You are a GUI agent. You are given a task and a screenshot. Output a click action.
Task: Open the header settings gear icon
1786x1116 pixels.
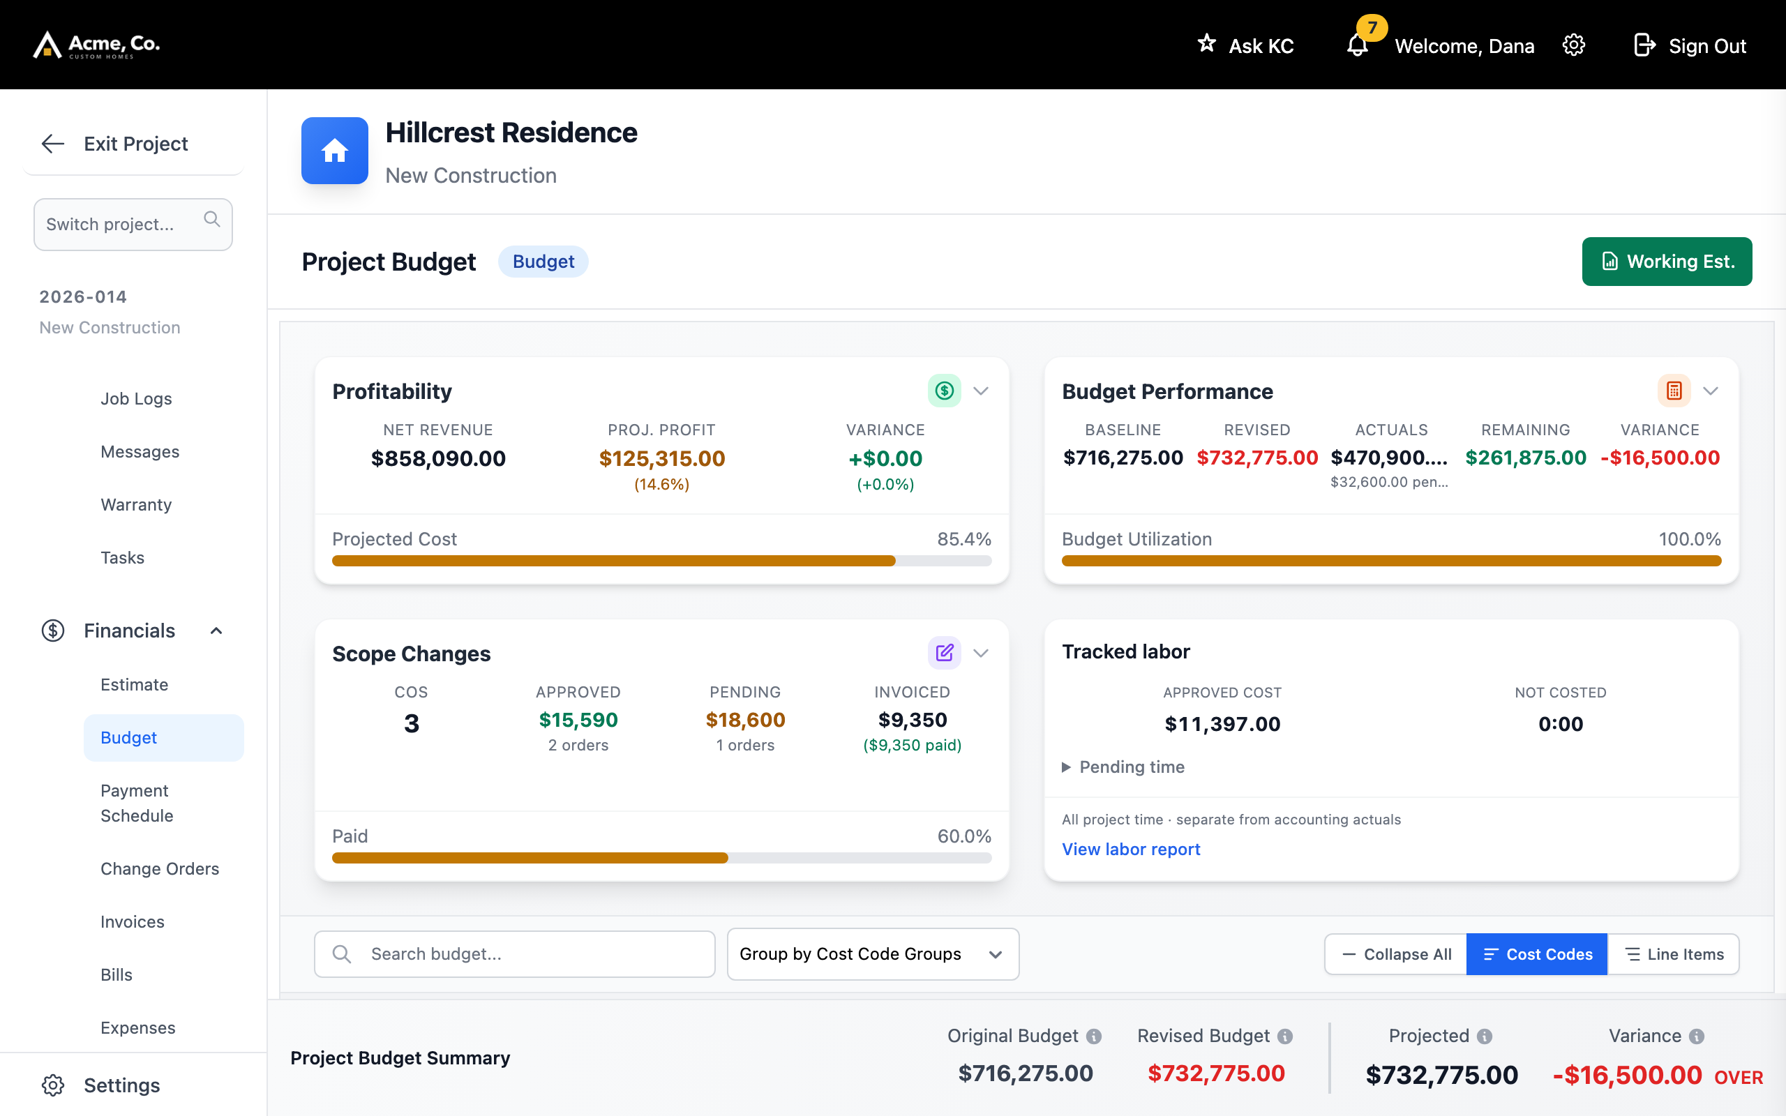(1573, 45)
